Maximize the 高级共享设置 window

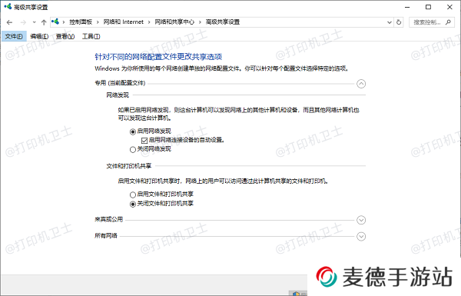[429, 7]
